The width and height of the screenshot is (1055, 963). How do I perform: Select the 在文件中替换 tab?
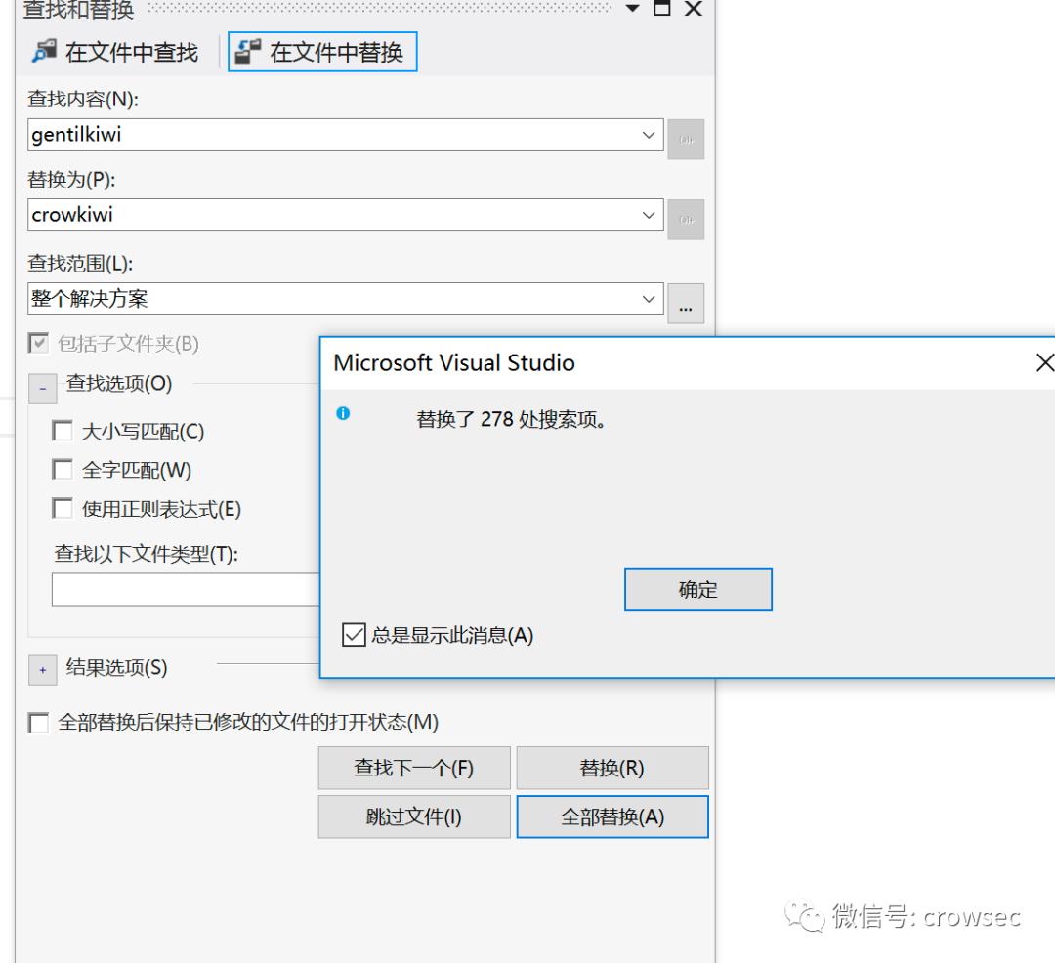[x=322, y=52]
